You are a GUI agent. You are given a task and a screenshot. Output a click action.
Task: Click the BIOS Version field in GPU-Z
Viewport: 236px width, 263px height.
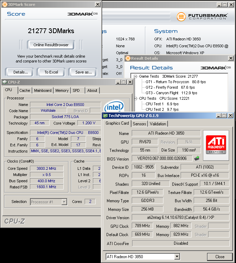click(x=162, y=158)
